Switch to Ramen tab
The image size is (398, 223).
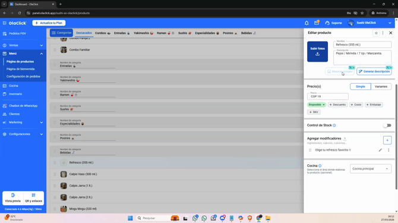point(165,33)
